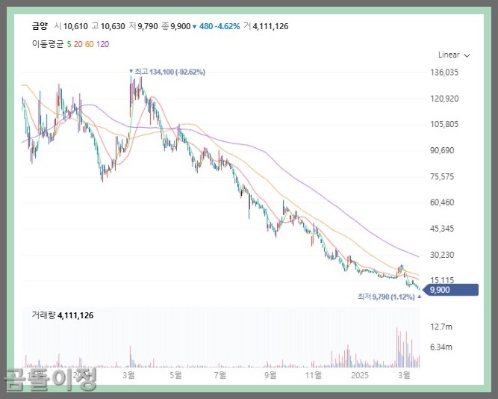Click the low price 9,790 in header

(148, 26)
